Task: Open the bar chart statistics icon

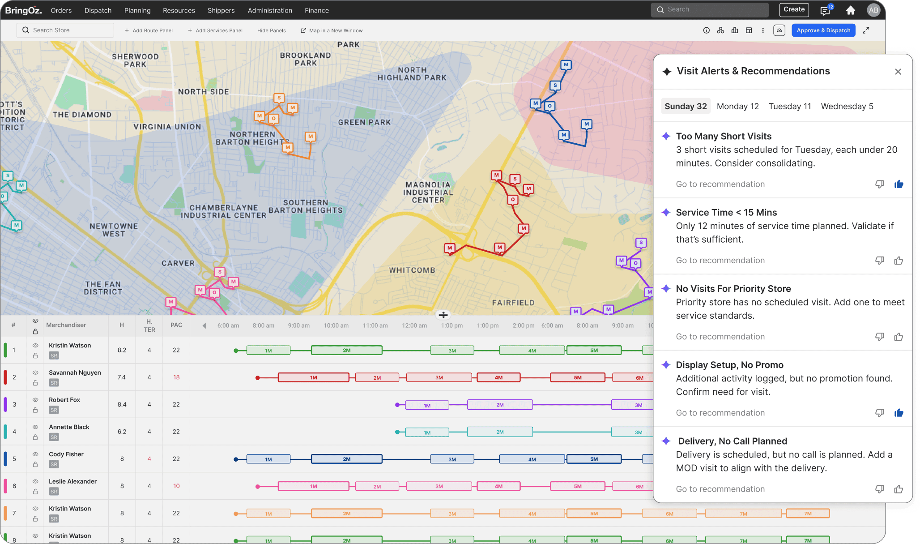Action: click(x=735, y=30)
